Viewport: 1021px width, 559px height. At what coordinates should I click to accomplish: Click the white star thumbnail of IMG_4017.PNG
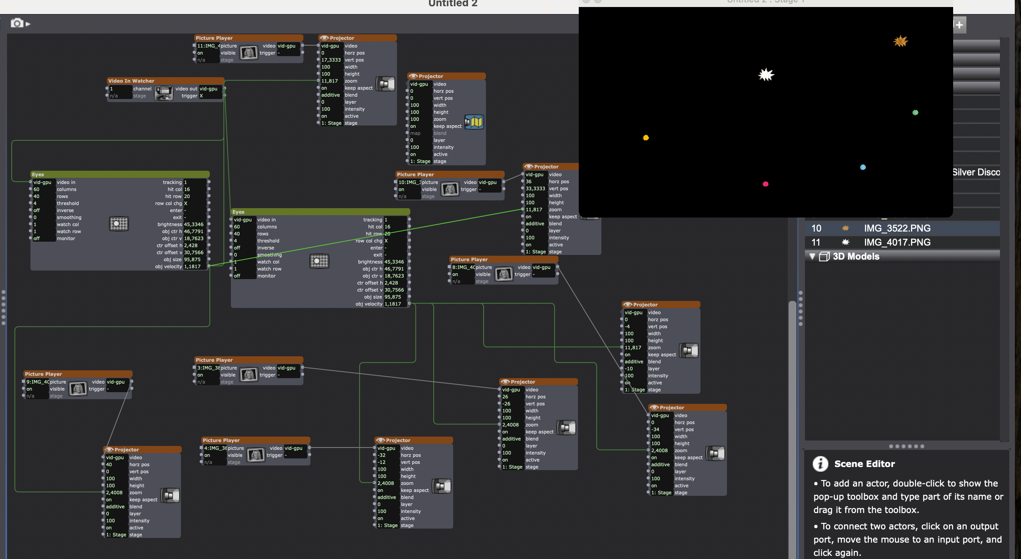point(846,242)
